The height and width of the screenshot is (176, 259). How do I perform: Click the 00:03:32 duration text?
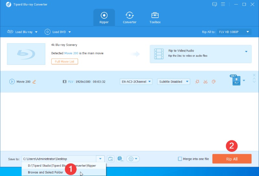click(99, 82)
